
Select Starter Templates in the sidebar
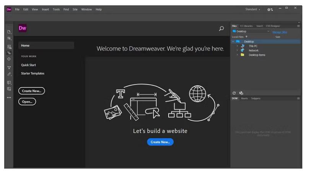tap(33, 73)
